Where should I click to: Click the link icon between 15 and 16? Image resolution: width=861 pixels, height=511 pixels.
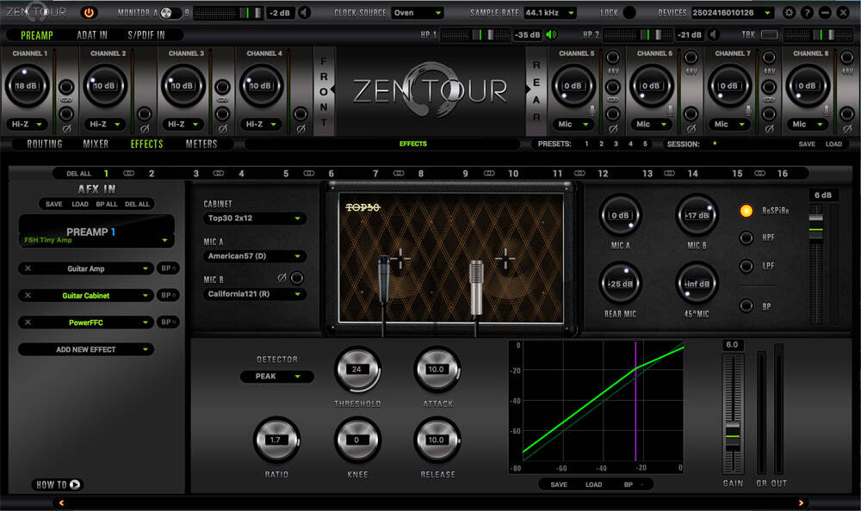[760, 174]
